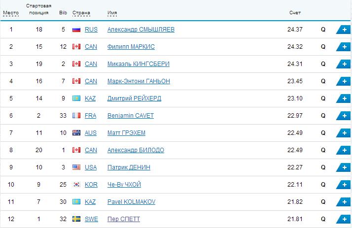The height and width of the screenshot is (228, 352).
Task: Expand details for Александр СМЫШЛЯЕВ row
Action: click(343, 30)
